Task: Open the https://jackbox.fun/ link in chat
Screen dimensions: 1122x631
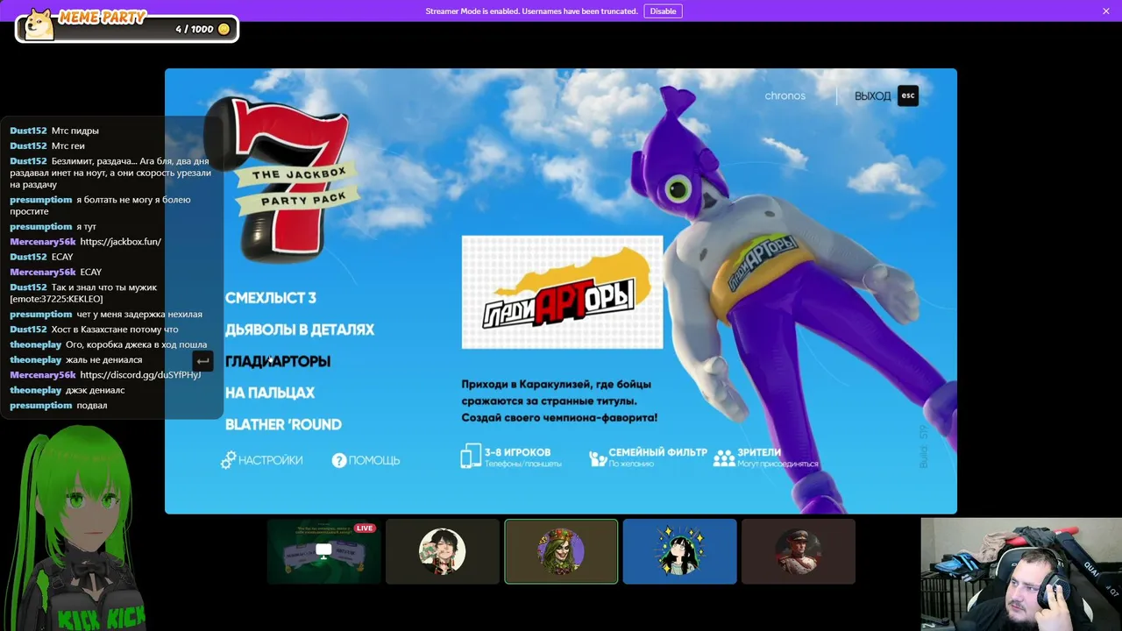Action: 121,242
